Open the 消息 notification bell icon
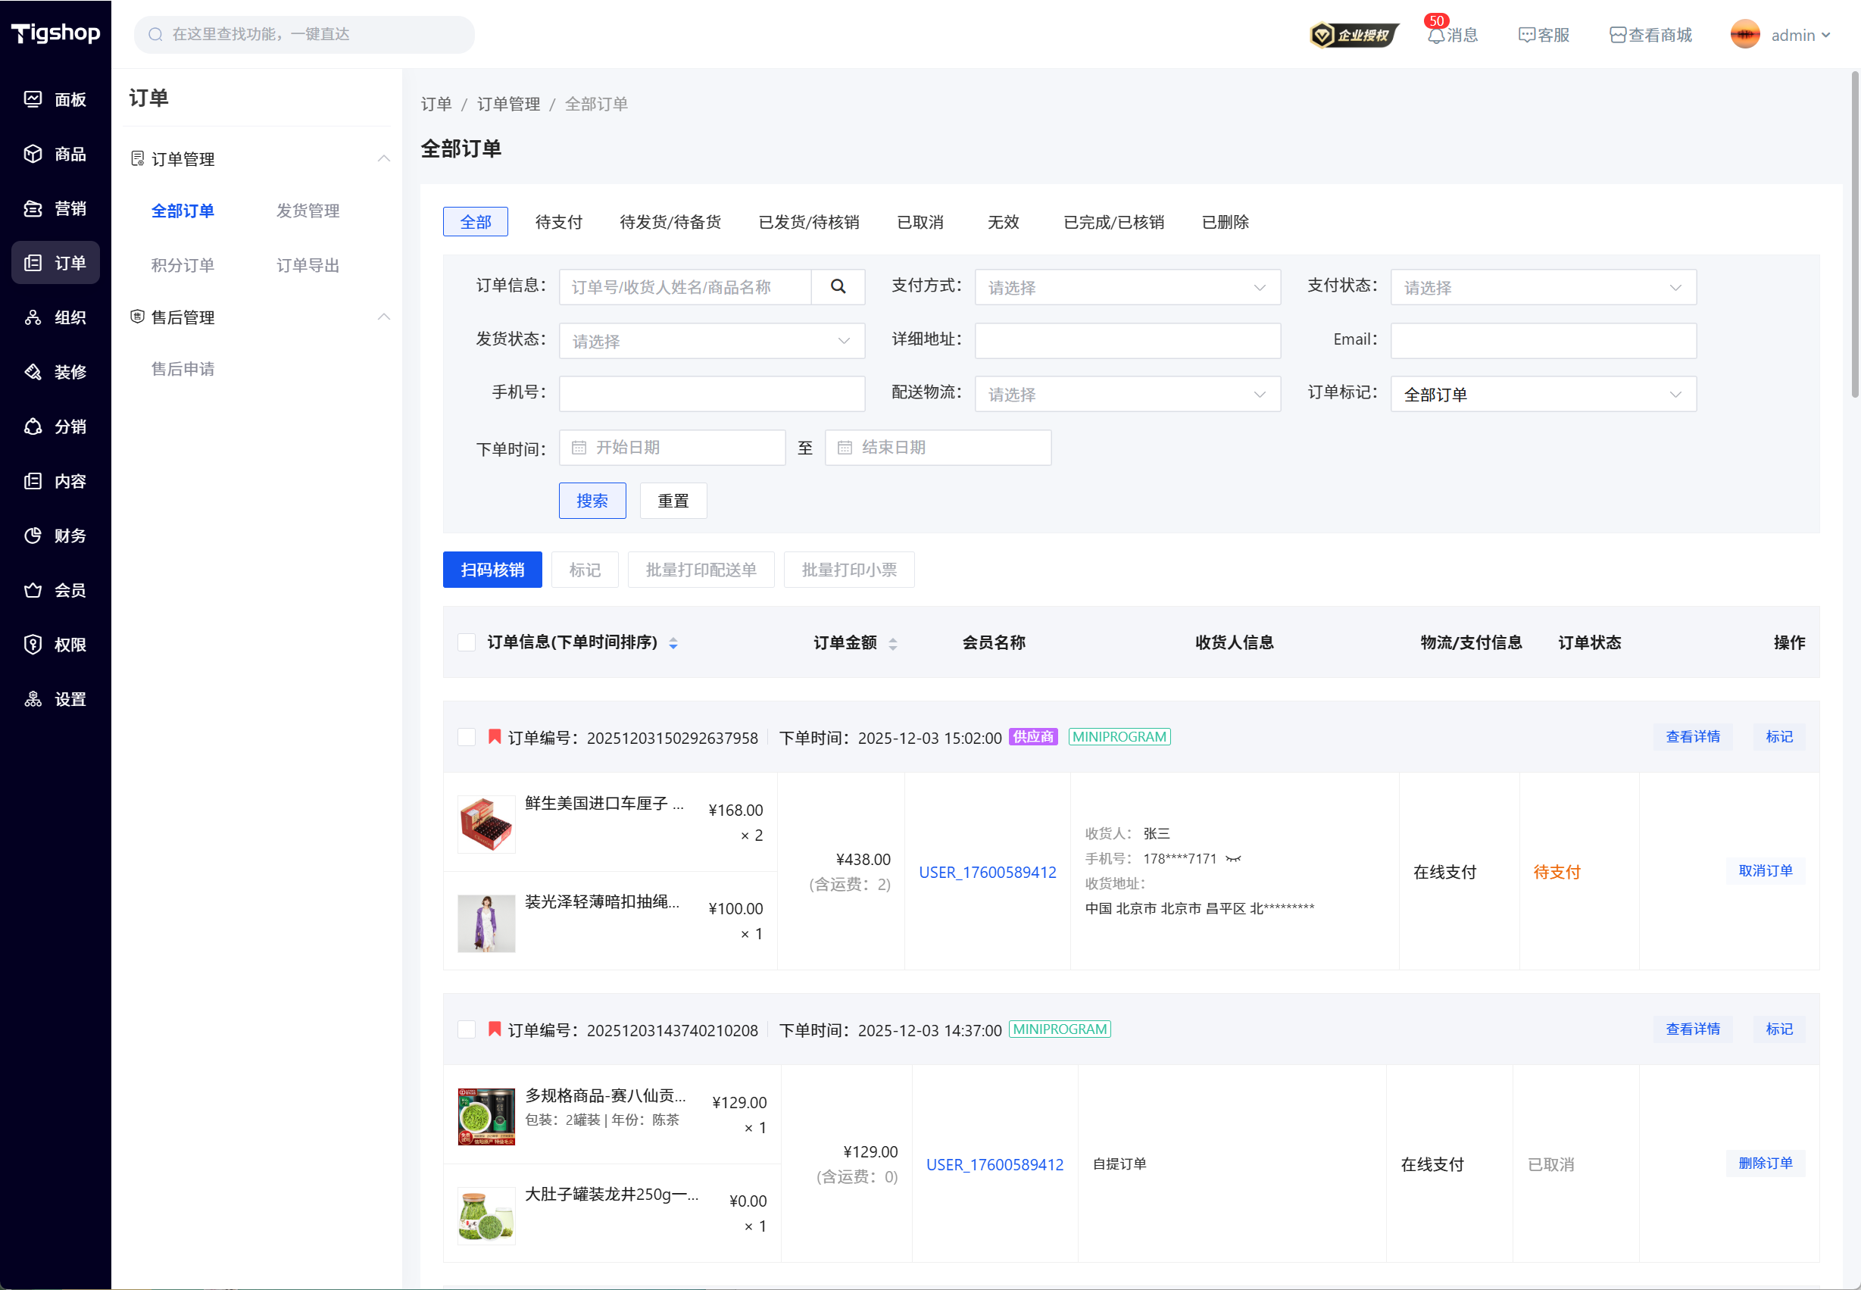1861x1290 pixels. click(x=1435, y=36)
